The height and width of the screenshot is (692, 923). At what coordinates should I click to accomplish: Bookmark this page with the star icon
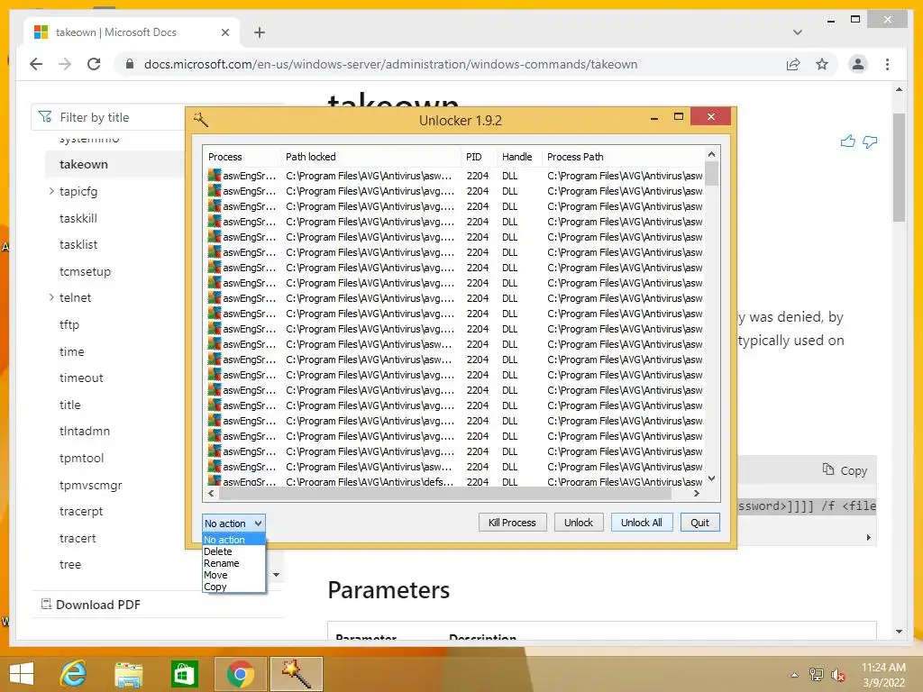pos(822,64)
